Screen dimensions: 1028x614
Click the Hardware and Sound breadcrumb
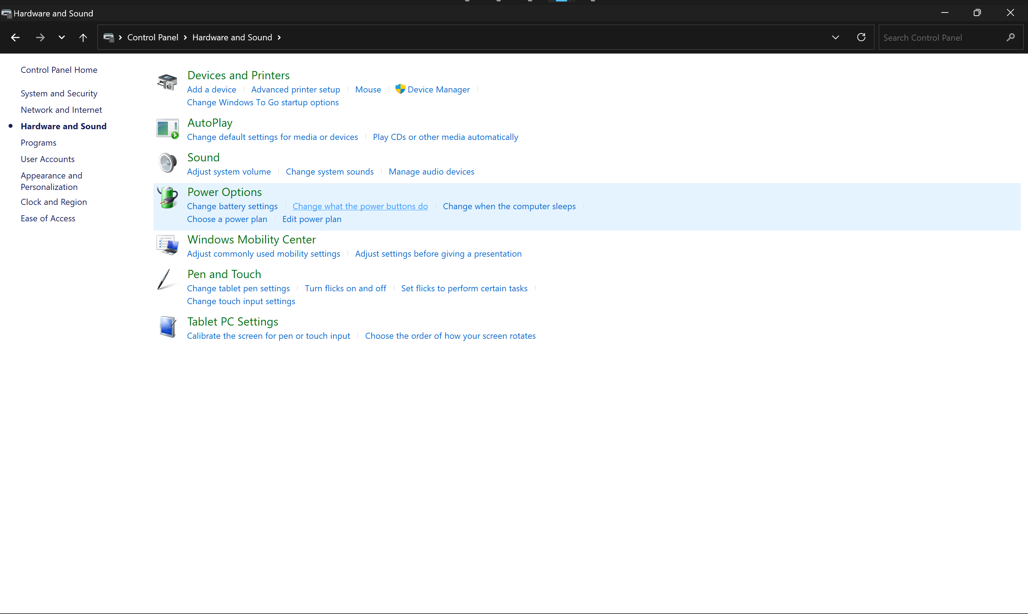(232, 37)
